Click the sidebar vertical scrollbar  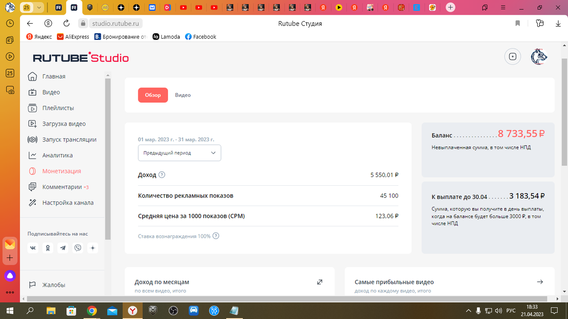pos(107,158)
